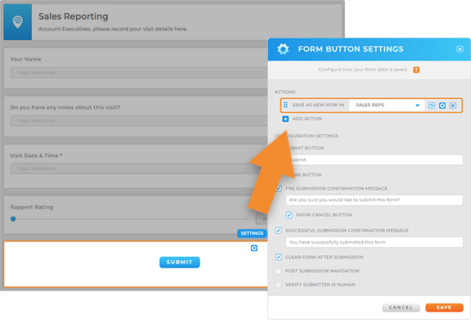Click the successful submission message field
The image size is (471, 332).
click(375, 242)
